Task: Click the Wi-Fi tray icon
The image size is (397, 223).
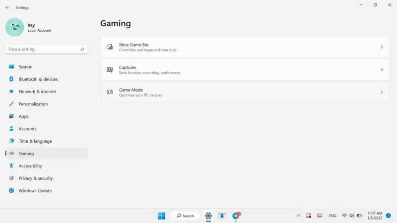Action: point(344,216)
